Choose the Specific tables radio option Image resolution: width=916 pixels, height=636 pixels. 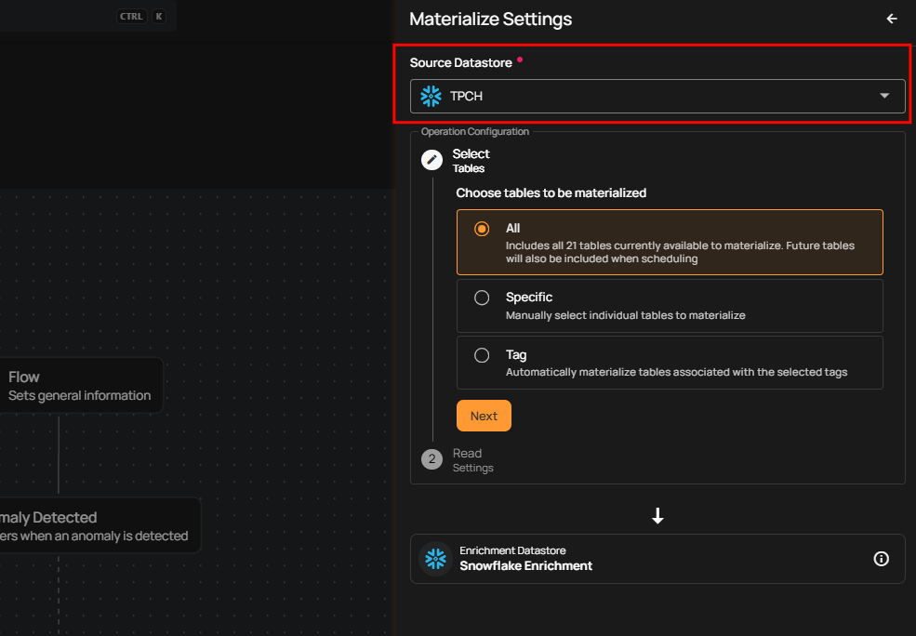pos(482,298)
